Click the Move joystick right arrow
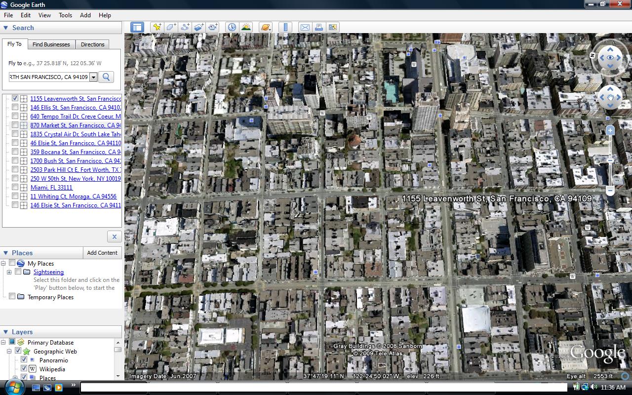Viewport: 632px width, 395px height. 619,98
